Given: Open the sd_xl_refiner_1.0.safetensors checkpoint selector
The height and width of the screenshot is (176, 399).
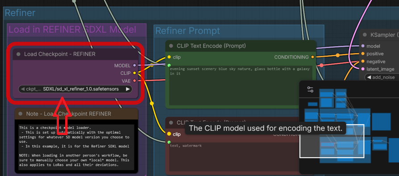Looking at the screenshot, I should pyautogui.click(x=75, y=89).
